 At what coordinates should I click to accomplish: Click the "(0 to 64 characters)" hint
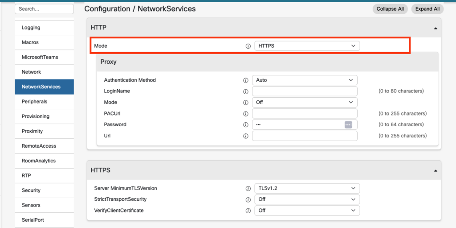pyautogui.click(x=401, y=125)
